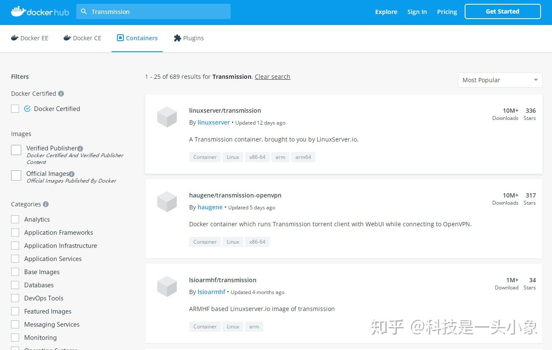The image size is (552, 350).
Task: Click the Get Started button
Action: pos(502,11)
